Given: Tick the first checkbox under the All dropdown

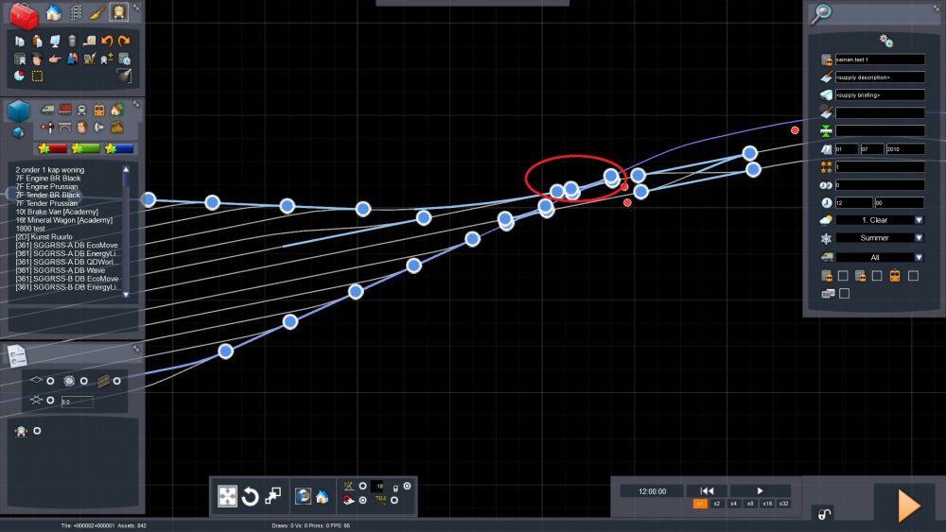Looking at the screenshot, I should point(842,276).
